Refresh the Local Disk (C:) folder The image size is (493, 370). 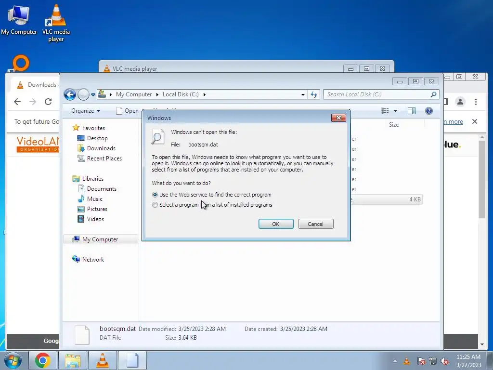314,94
